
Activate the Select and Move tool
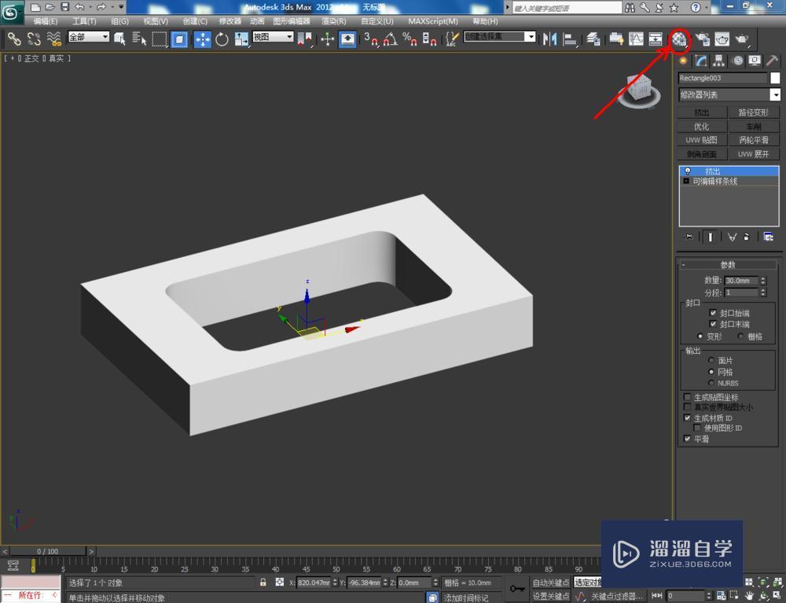[203, 38]
